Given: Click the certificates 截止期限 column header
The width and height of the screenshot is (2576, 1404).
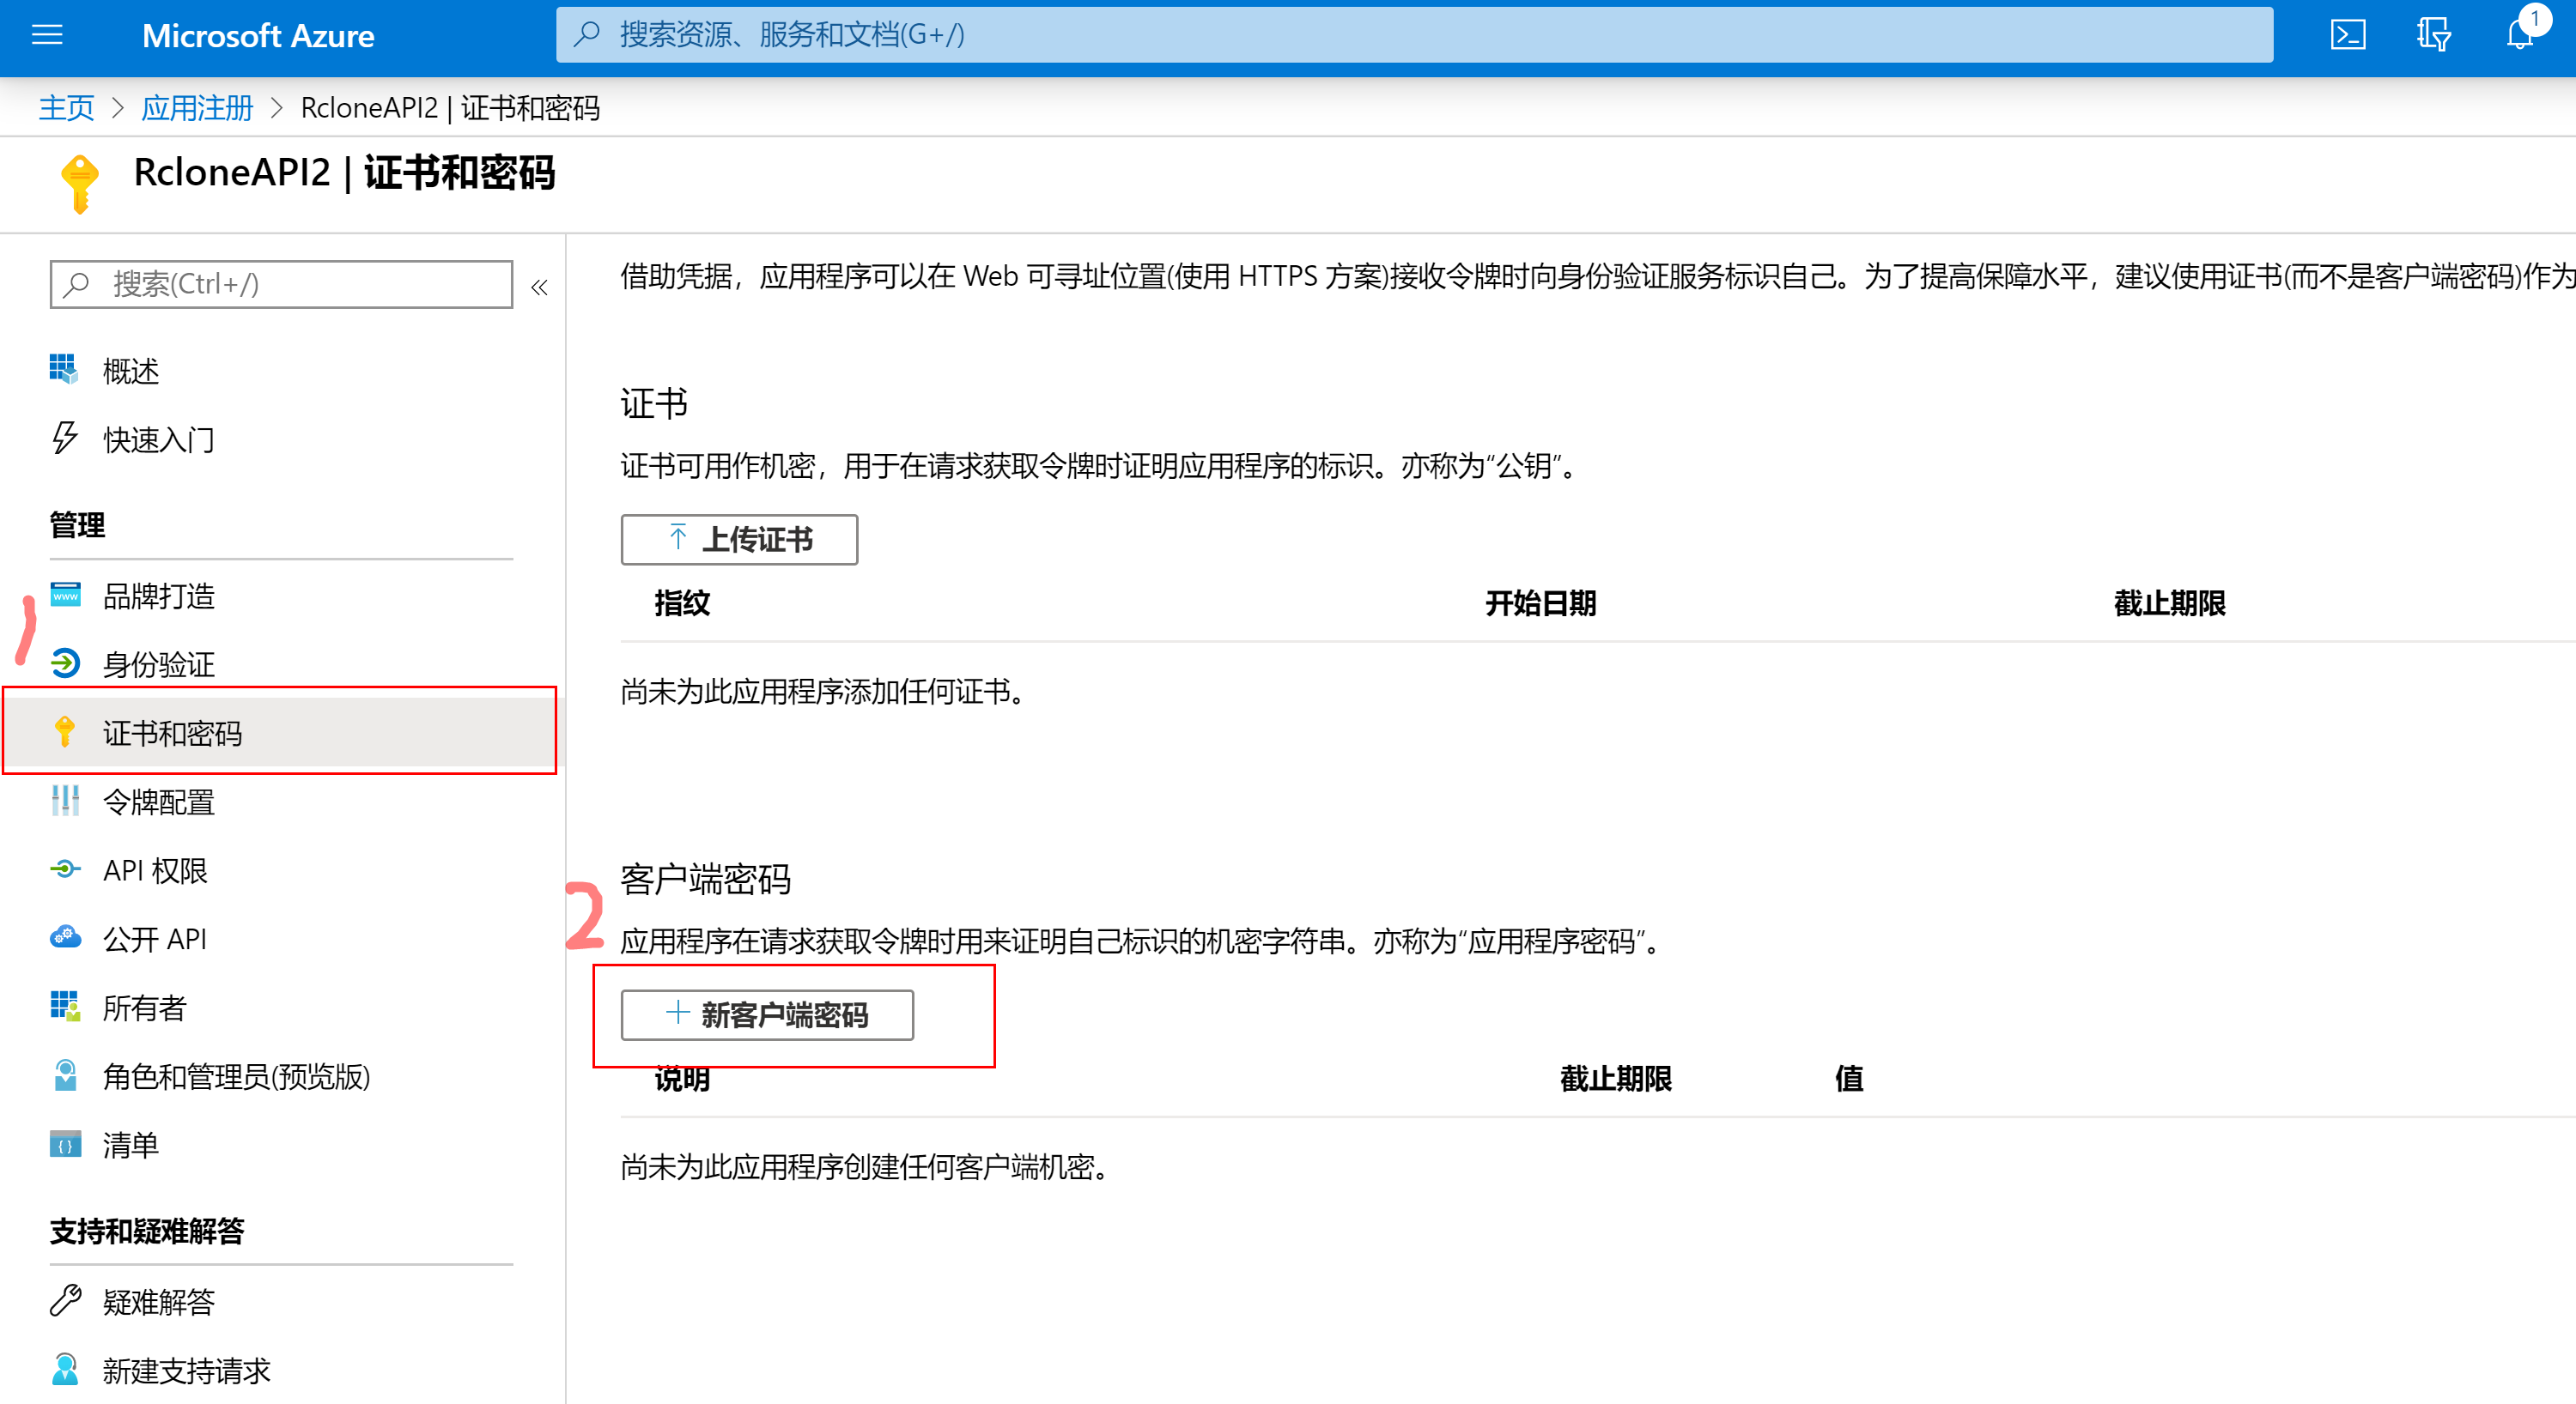Looking at the screenshot, I should (2169, 602).
